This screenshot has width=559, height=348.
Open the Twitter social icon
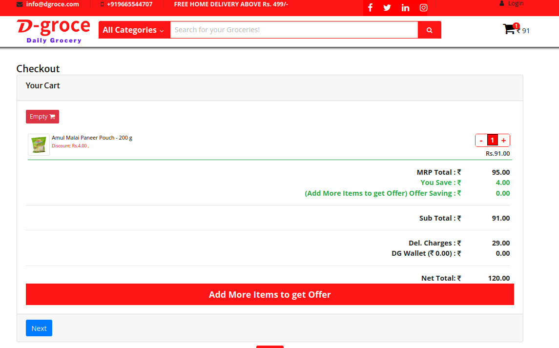(387, 8)
